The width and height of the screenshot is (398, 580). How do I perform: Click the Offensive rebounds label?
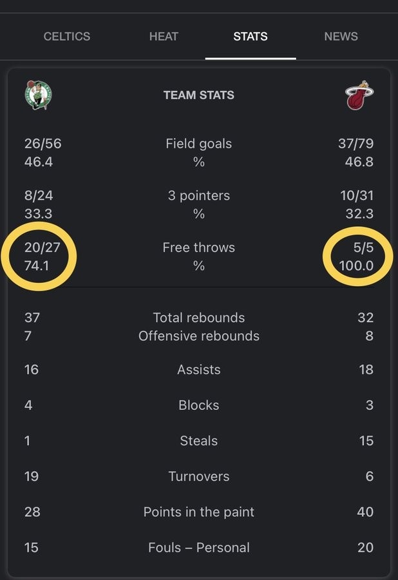click(x=199, y=336)
